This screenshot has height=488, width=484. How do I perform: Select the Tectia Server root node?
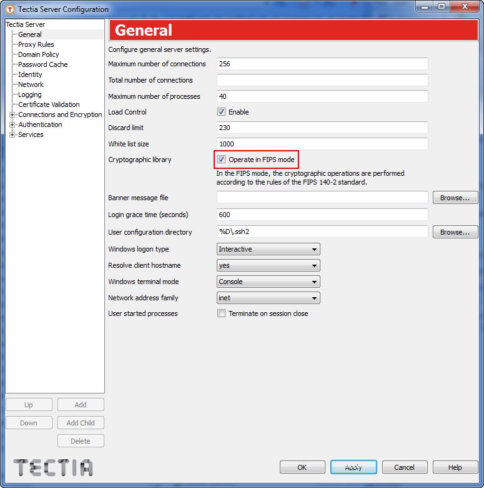point(26,24)
